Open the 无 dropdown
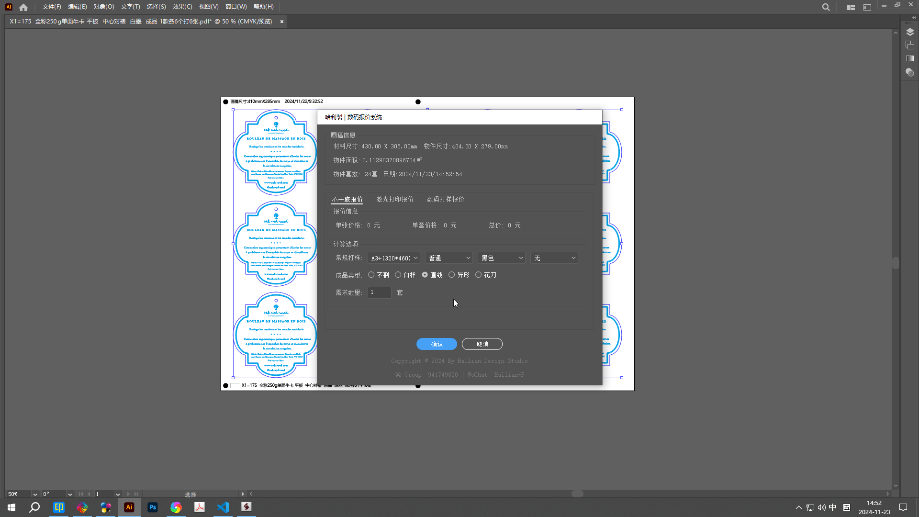 [554, 258]
